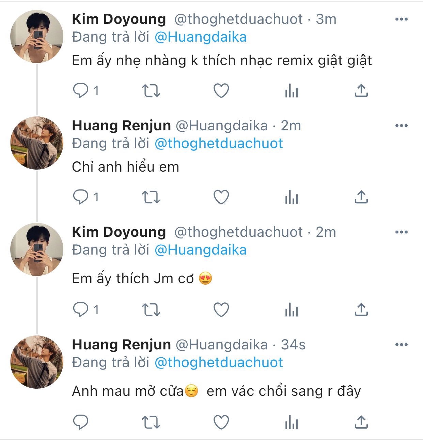Like the tweet about remix music
423x447 pixels.
221,91
